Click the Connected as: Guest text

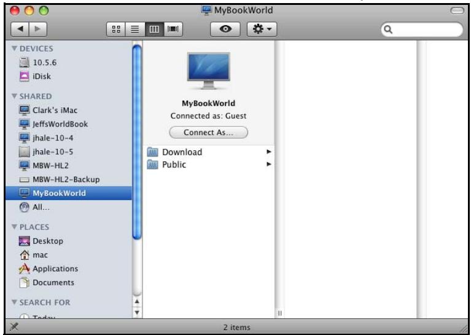208,116
